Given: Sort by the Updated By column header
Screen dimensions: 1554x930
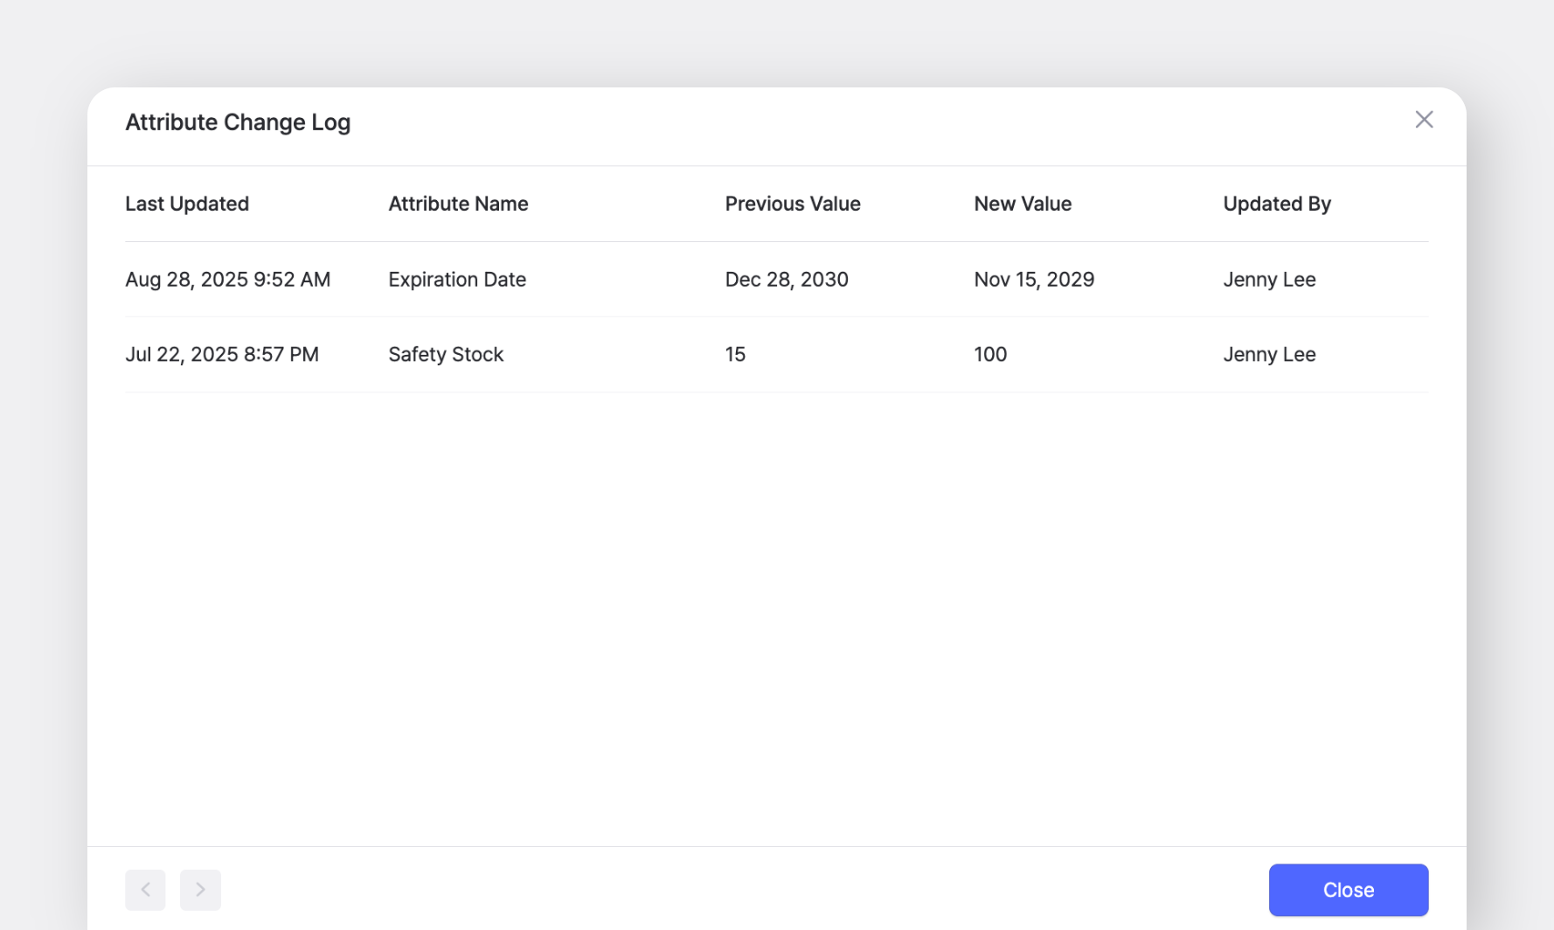Looking at the screenshot, I should coord(1277,204).
